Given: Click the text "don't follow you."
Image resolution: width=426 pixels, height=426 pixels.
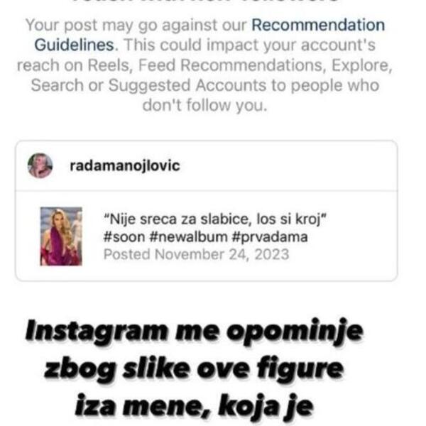Looking at the screenshot, I should pos(205,105).
